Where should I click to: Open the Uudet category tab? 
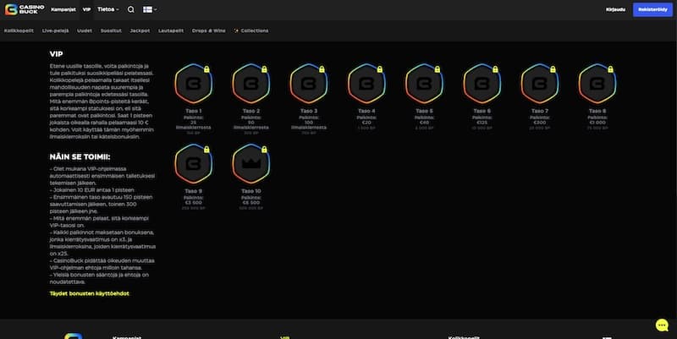[85, 30]
